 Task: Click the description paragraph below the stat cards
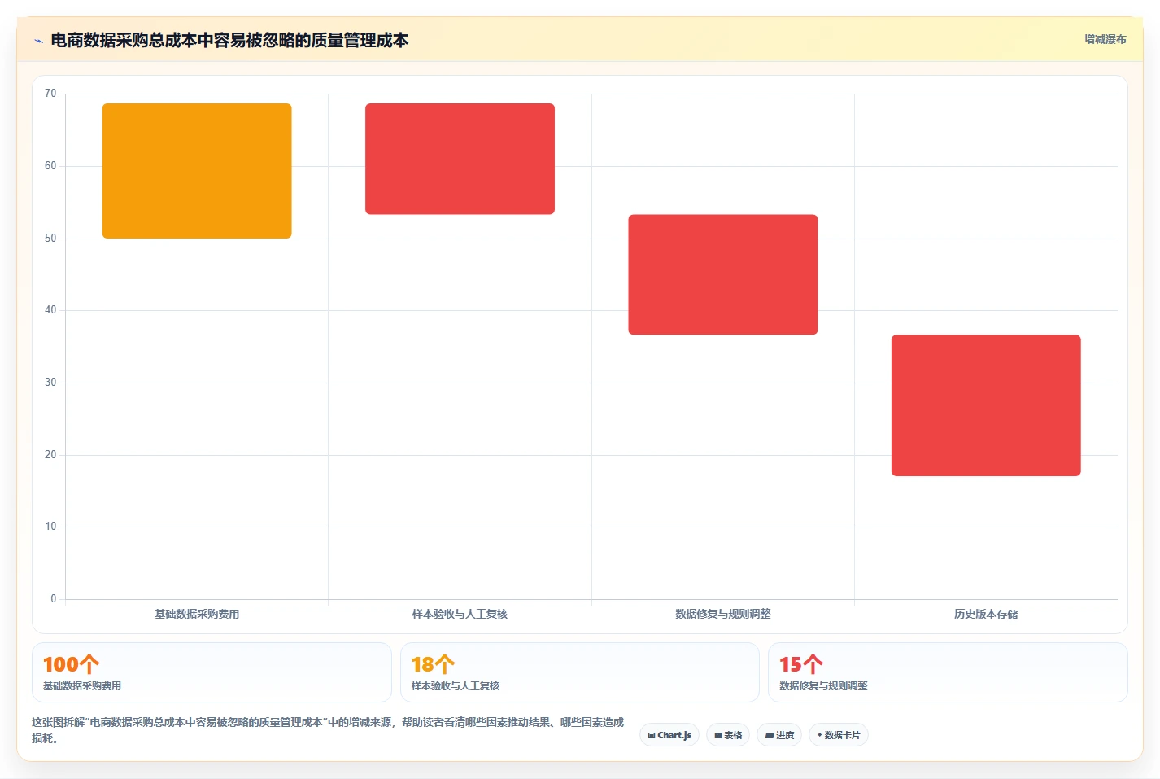pyautogui.click(x=328, y=730)
